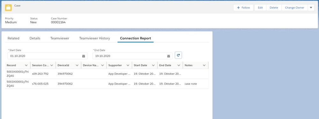Click the 'case note' notes cell

click(196, 84)
